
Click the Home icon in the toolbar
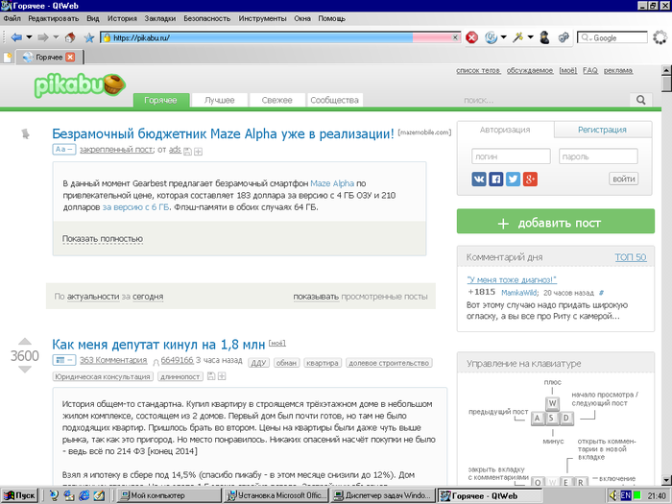(x=71, y=37)
